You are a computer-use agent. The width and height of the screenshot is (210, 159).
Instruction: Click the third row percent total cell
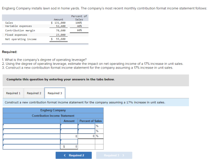pyautogui.click(x=87, y=136)
